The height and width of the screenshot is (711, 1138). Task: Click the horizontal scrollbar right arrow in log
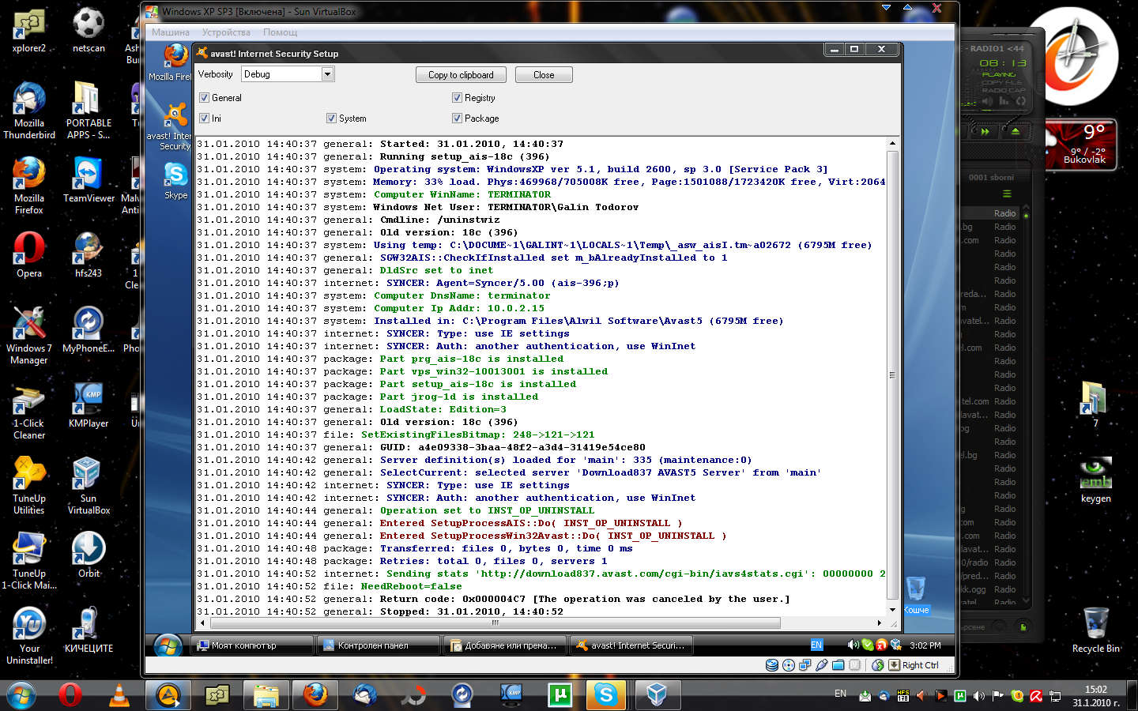[x=880, y=623]
